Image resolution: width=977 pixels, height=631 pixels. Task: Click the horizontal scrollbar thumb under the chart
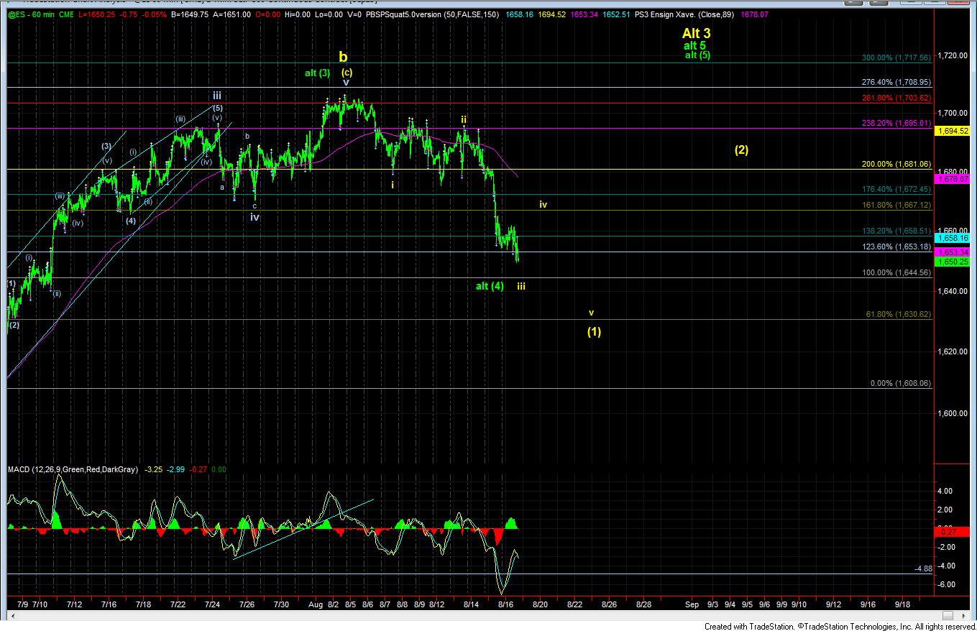(947, 616)
